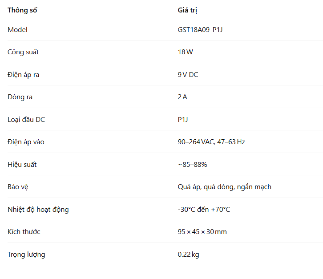This screenshot has height=279, width=323.
Task: Click the "Thông số" column header
Action: (x=22, y=10)
